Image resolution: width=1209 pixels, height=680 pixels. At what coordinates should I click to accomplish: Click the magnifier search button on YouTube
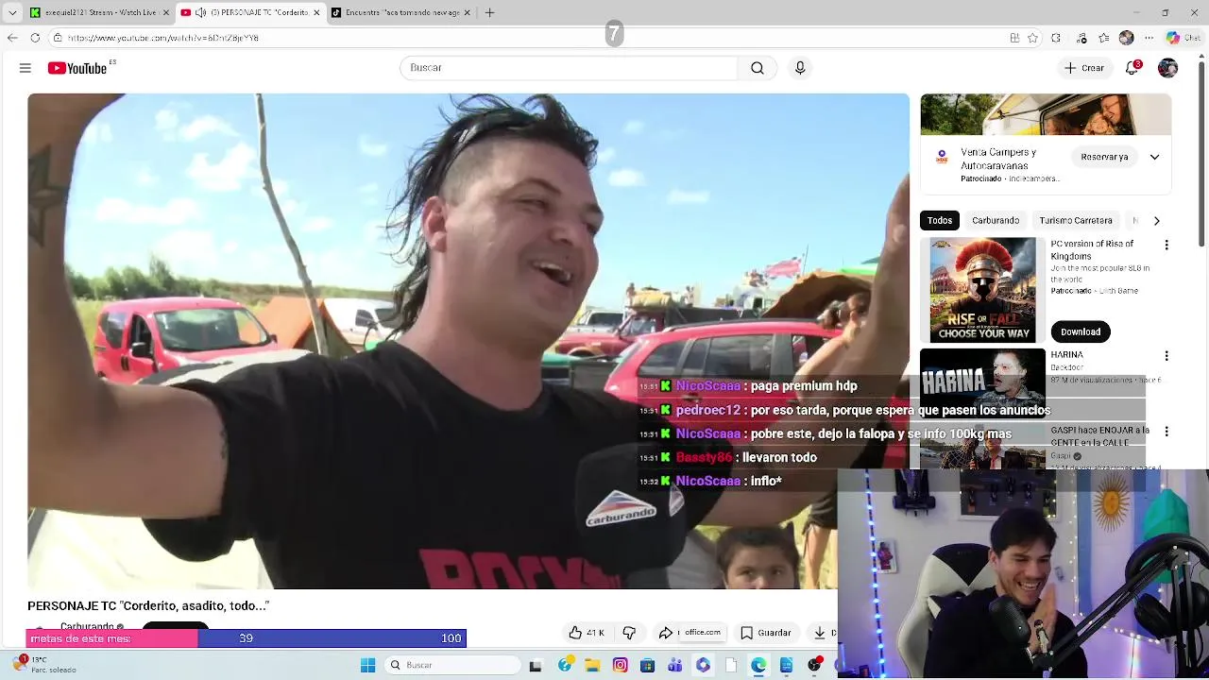pyautogui.click(x=757, y=68)
